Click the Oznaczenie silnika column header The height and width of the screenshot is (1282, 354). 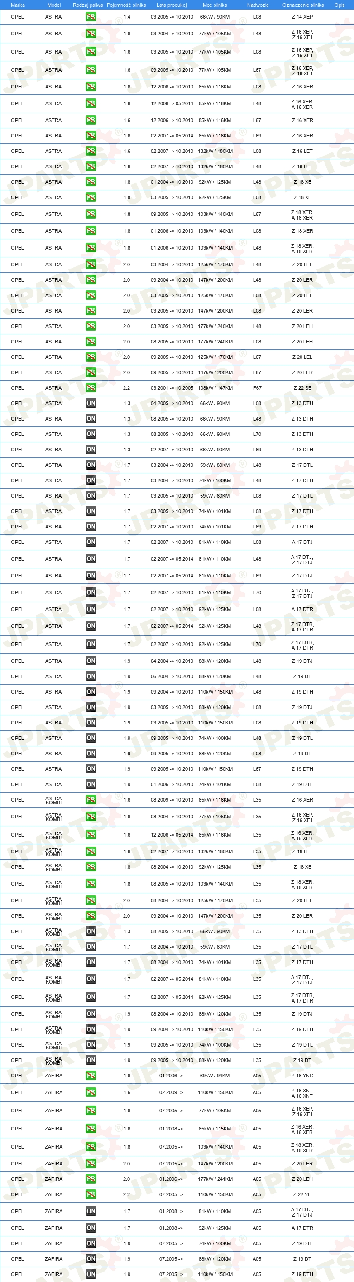303,5
